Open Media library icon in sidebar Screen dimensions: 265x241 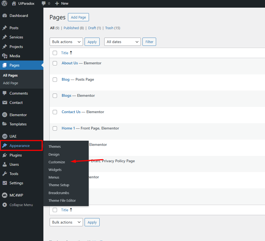pyautogui.click(x=5, y=56)
